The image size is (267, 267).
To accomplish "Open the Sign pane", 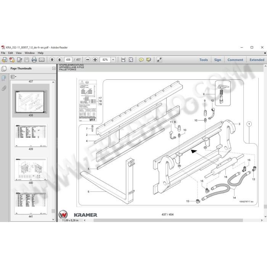I will point(217,60).
